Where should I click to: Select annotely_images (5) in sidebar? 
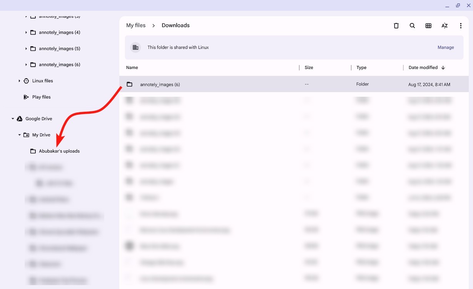[59, 49]
